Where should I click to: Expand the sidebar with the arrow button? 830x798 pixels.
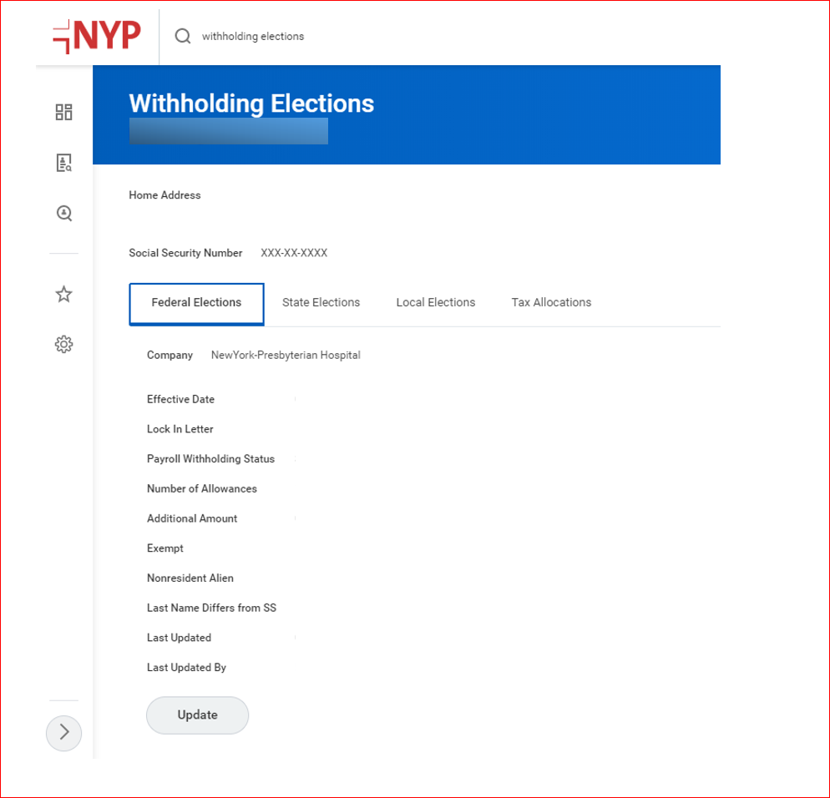click(x=63, y=734)
